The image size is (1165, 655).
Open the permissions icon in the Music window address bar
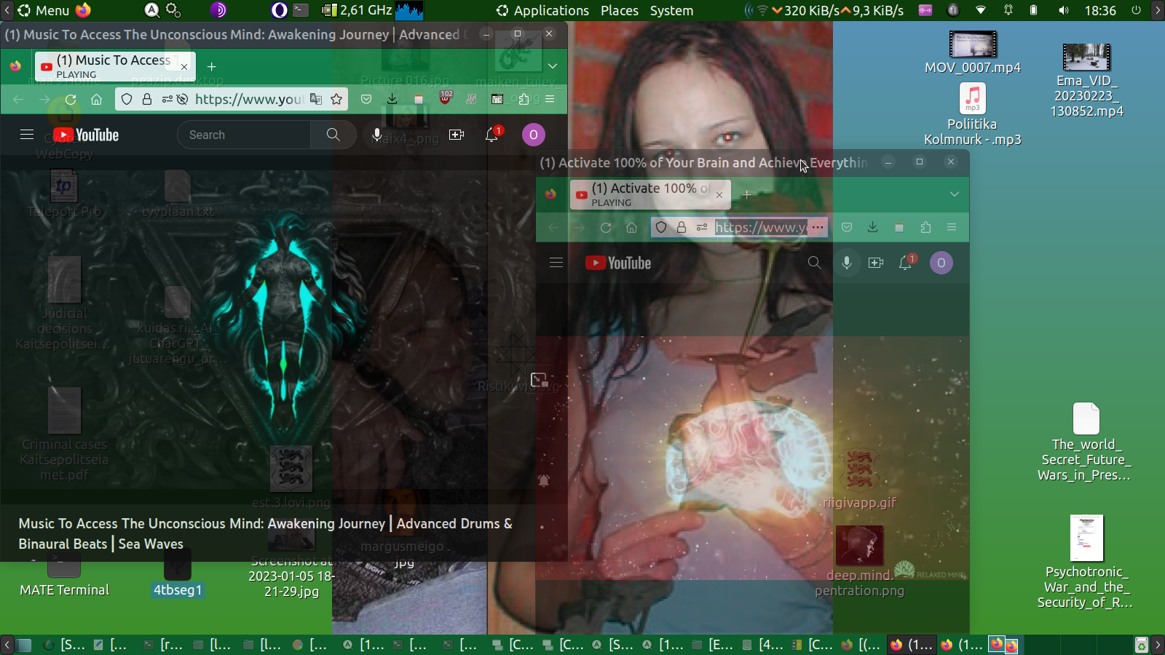click(167, 100)
